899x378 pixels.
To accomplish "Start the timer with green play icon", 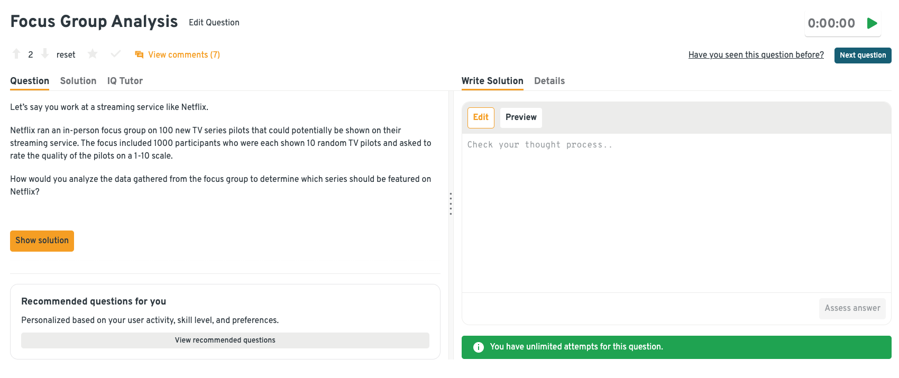I will (872, 23).
